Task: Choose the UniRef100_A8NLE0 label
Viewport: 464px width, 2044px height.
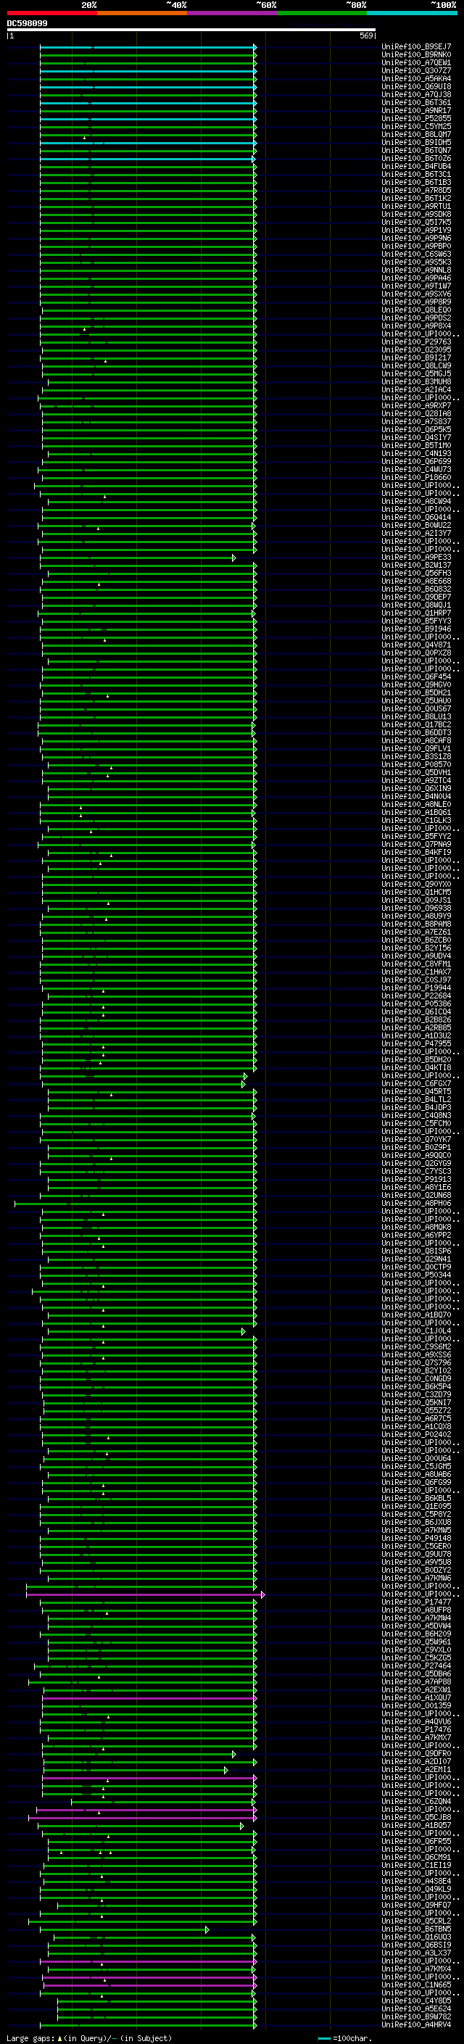Action: (x=416, y=805)
